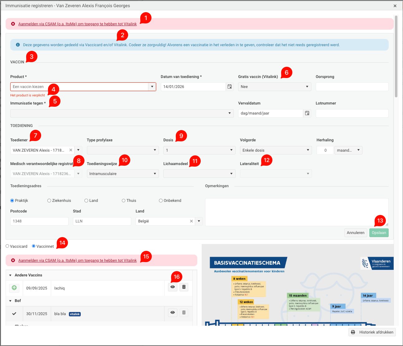Delete the Ixchiq vaccine entry
The width and height of the screenshot is (403, 346).
(x=184, y=287)
